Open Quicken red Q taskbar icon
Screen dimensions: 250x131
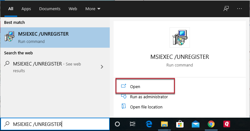point(226,124)
